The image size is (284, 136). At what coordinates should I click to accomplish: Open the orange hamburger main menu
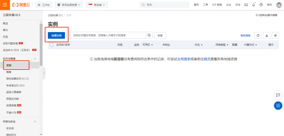[x=5, y=5]
